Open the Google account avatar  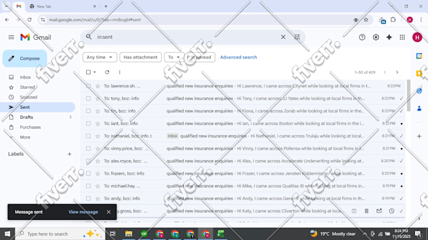pos(417,37)
